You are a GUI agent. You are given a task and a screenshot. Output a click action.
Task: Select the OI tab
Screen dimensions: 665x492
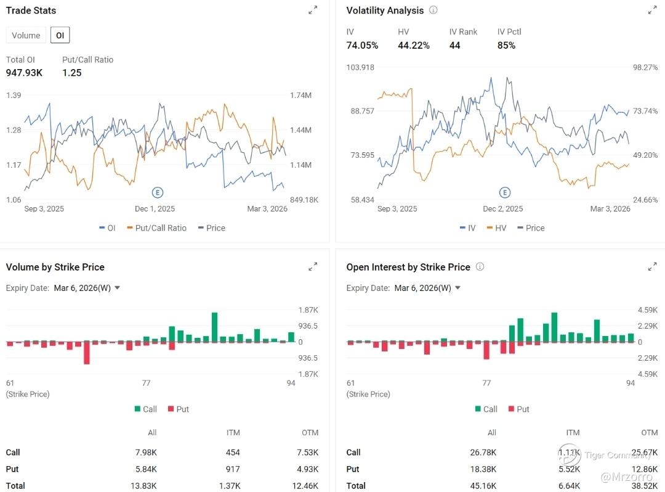coord(60,35)
